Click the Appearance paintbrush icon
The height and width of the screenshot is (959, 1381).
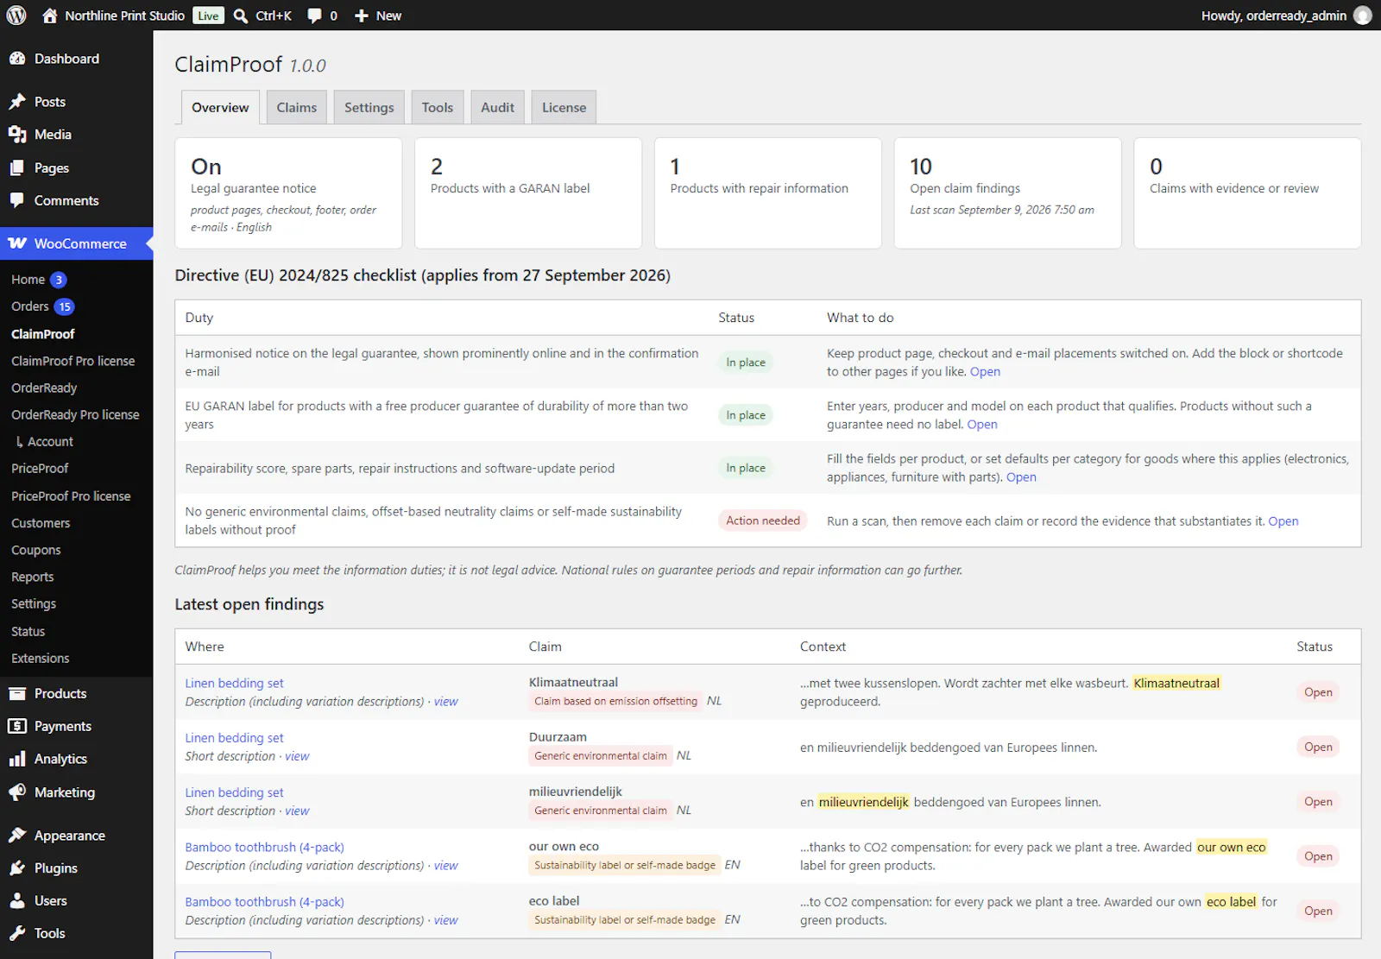click(17, 836)
